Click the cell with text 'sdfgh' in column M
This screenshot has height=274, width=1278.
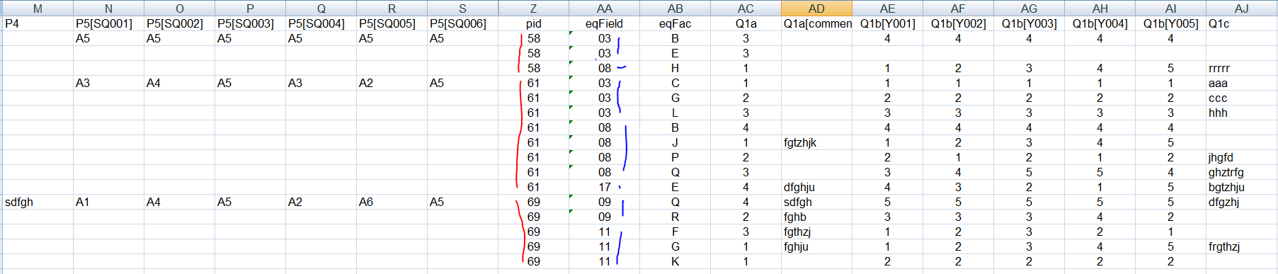38,202
